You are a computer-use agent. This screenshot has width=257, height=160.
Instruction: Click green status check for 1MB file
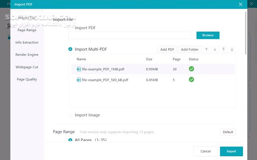coord(192,69)
